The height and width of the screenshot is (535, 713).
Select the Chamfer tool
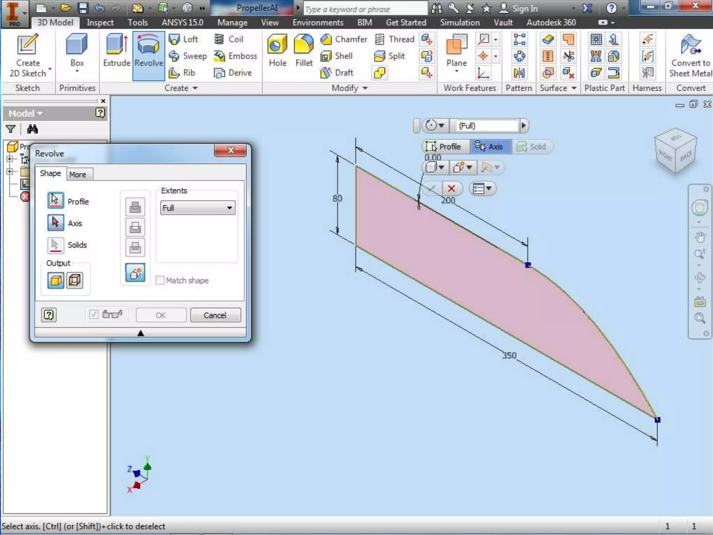pyautogui.click(x=344, y=39)
